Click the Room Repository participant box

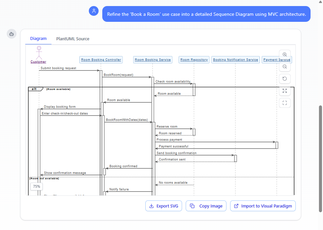click(x=194, y=60)
